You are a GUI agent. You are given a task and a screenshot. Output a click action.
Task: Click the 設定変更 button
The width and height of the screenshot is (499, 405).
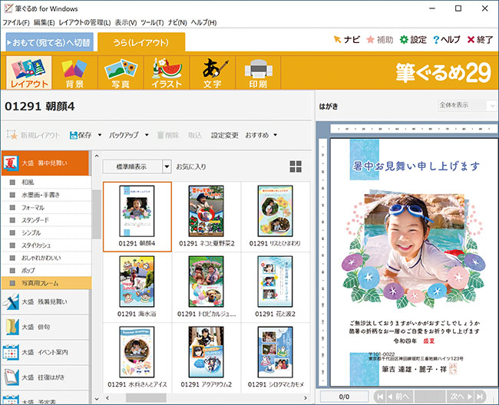(225, 135)
